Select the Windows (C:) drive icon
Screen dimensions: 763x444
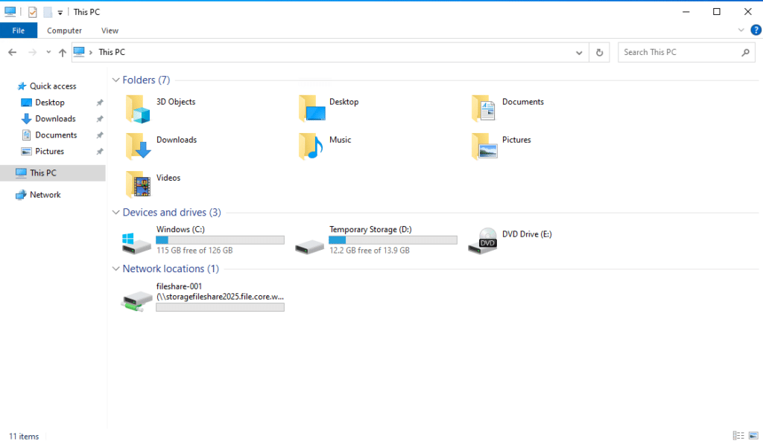pos(136,242)
